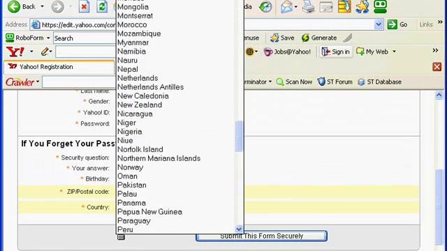This screenshot has height=251, width=447.
Task: Select the Yahoo! Registration tab
Action: 59,67
